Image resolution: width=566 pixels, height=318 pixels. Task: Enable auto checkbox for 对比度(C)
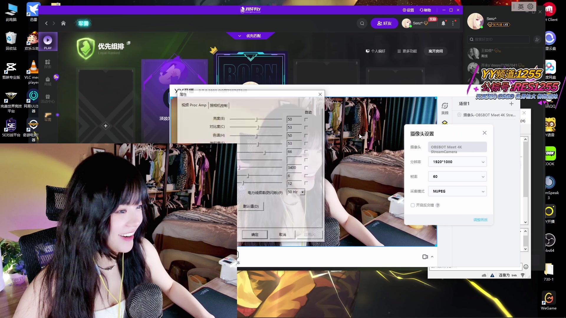[306, 127]
